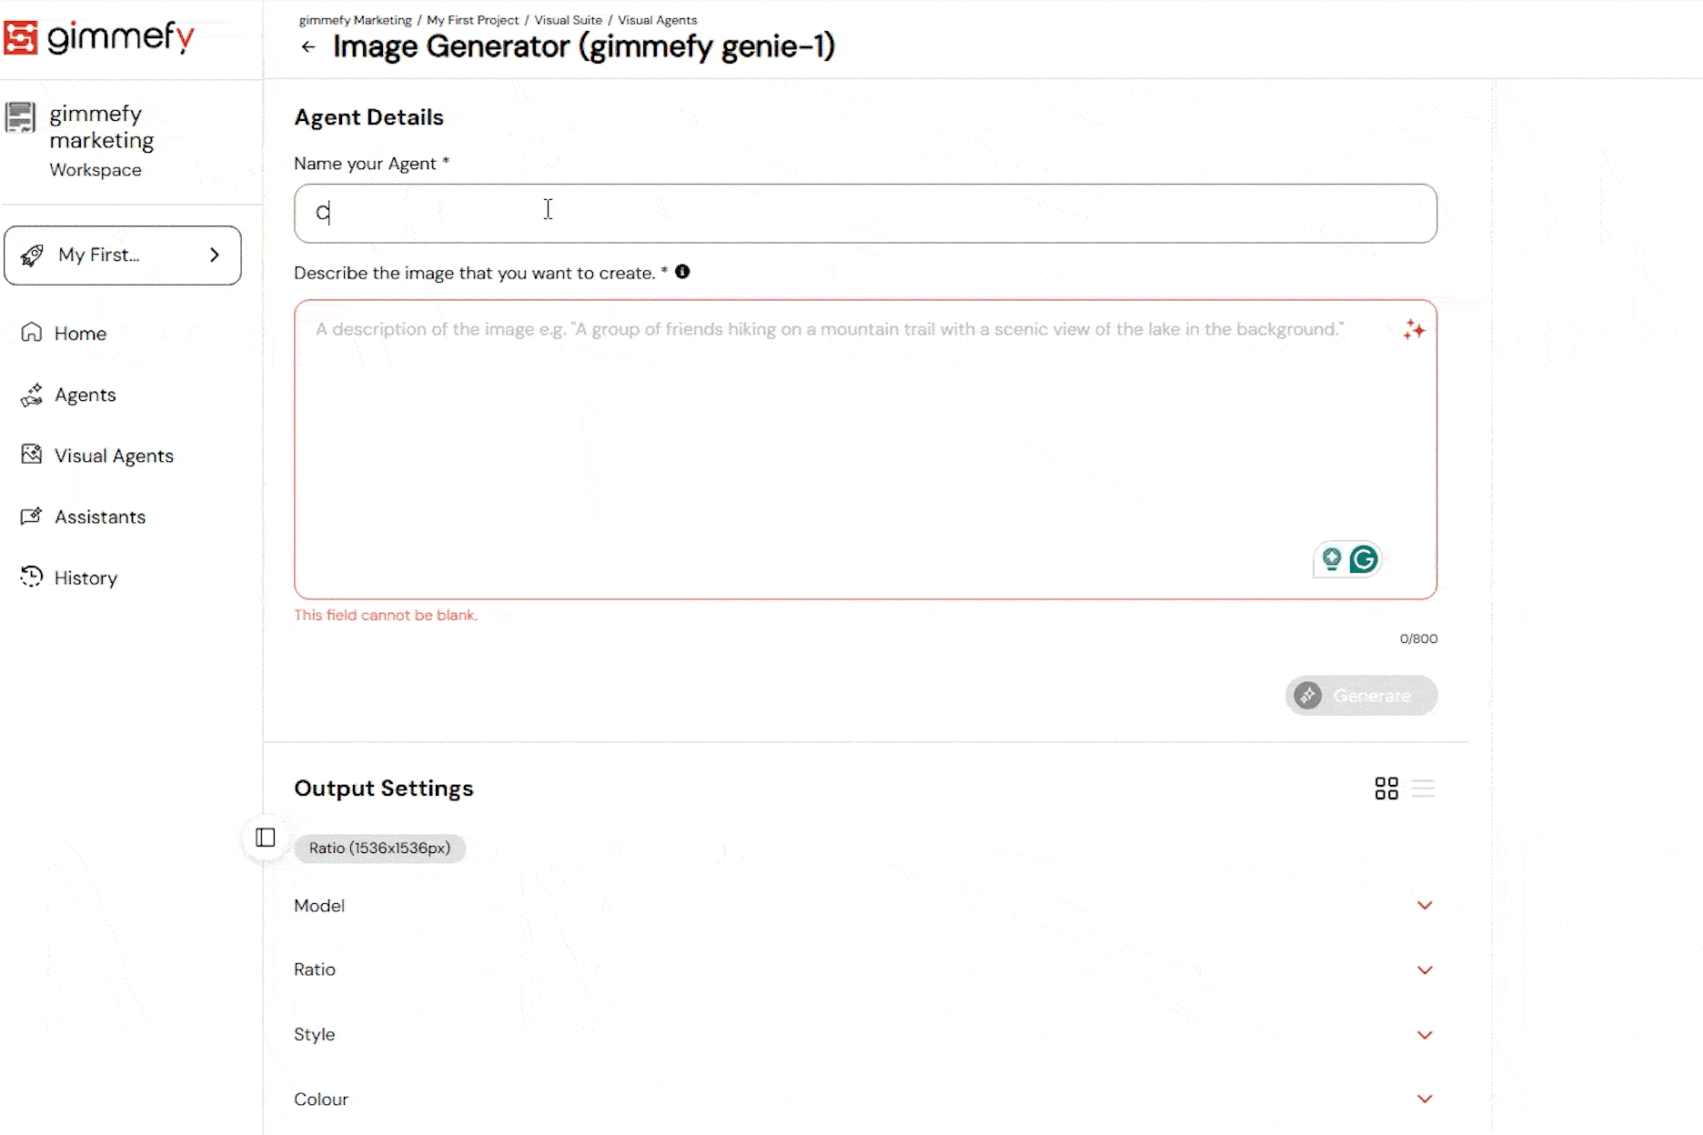This screenshot has height=1135, width=1703.
Task: Click the 0/800 character counter
Action: click(x=1419, y=638)
